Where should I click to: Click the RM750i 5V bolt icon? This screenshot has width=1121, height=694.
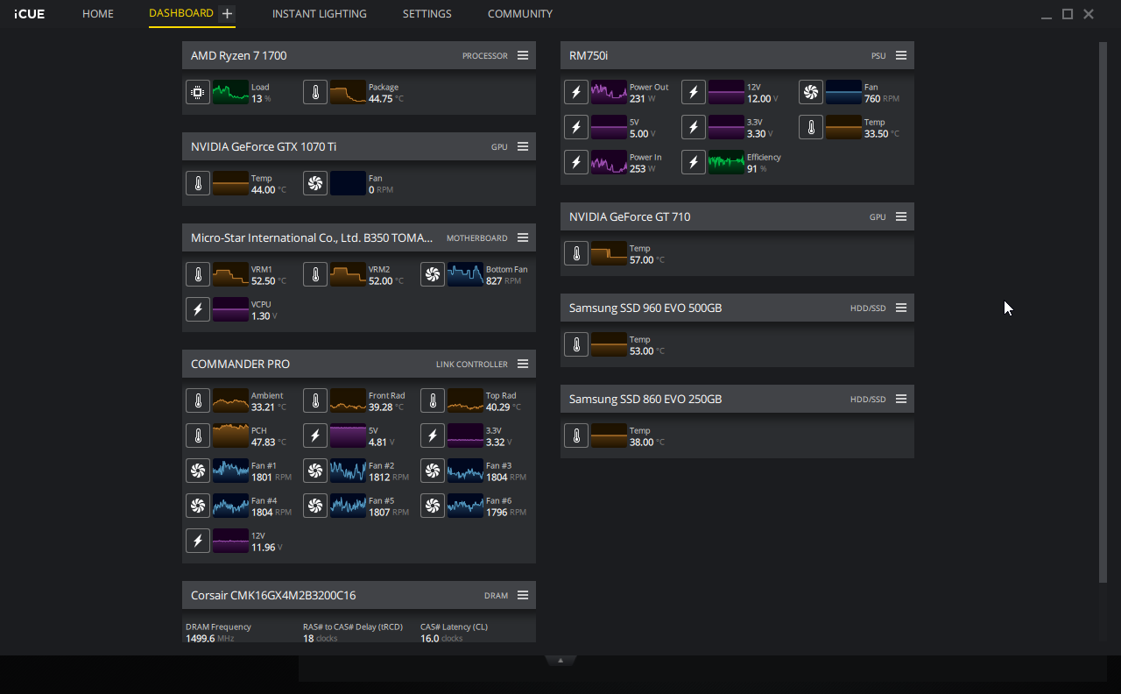click(x=576, y=127)
